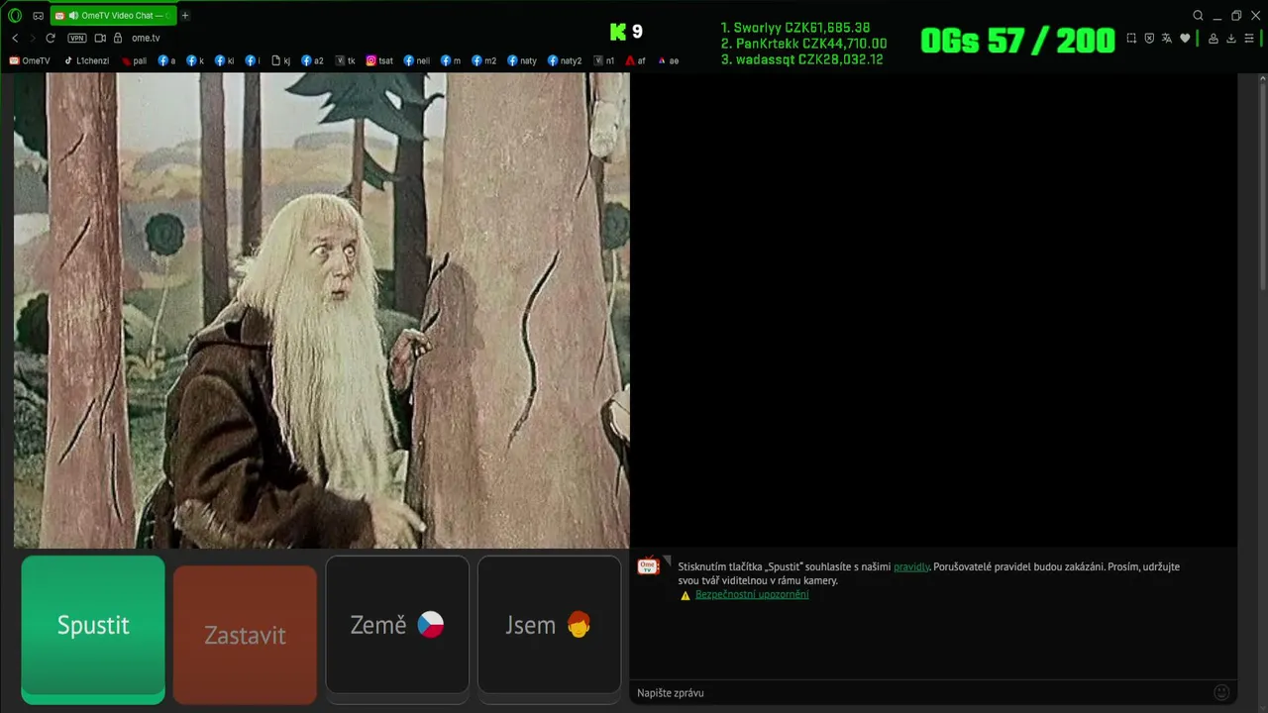
Task: View site security padlock info
Action: click(118, 38)
